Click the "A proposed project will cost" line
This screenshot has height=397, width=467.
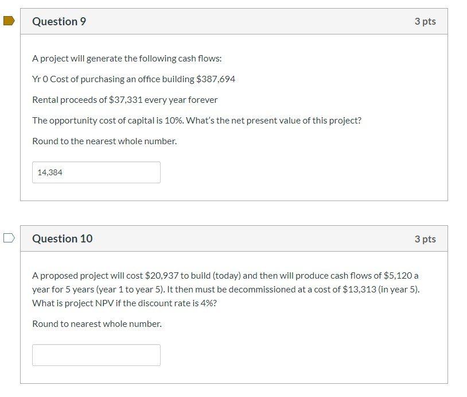225,276
